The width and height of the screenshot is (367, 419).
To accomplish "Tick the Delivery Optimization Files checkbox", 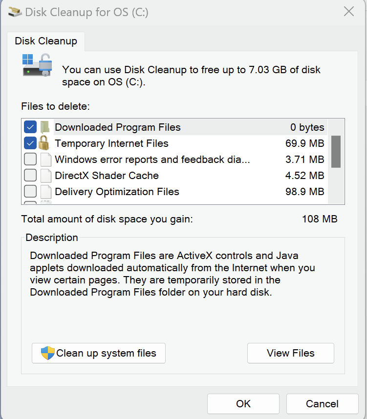I will [30, 191].
